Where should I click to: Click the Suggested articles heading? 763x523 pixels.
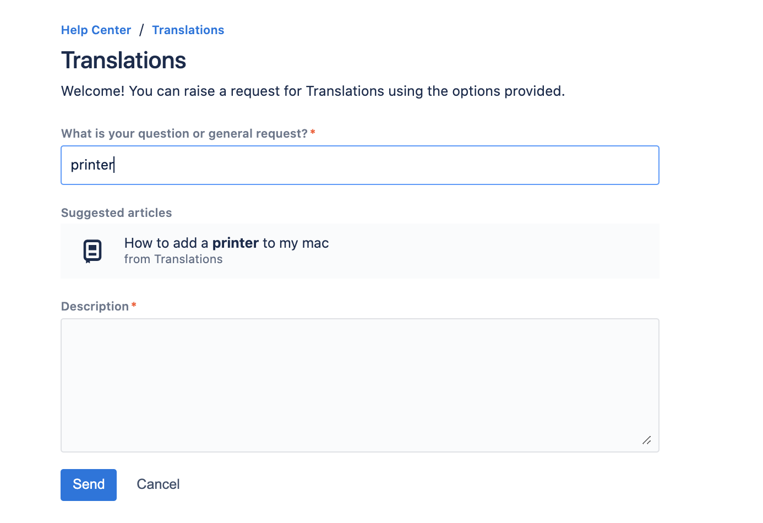(x=116, y=213)
